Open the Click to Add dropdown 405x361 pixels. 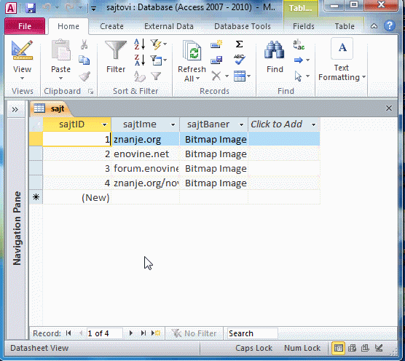[x=313, y=124]
